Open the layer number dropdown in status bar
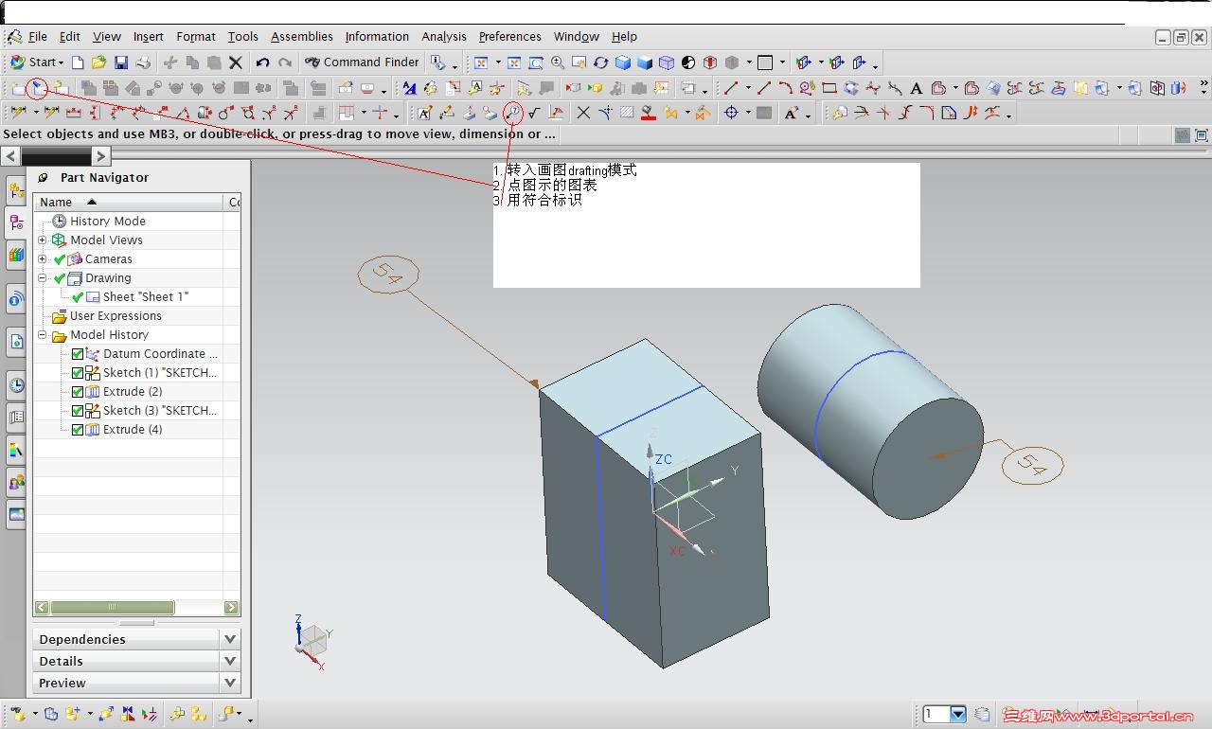 tap(958, 715)
